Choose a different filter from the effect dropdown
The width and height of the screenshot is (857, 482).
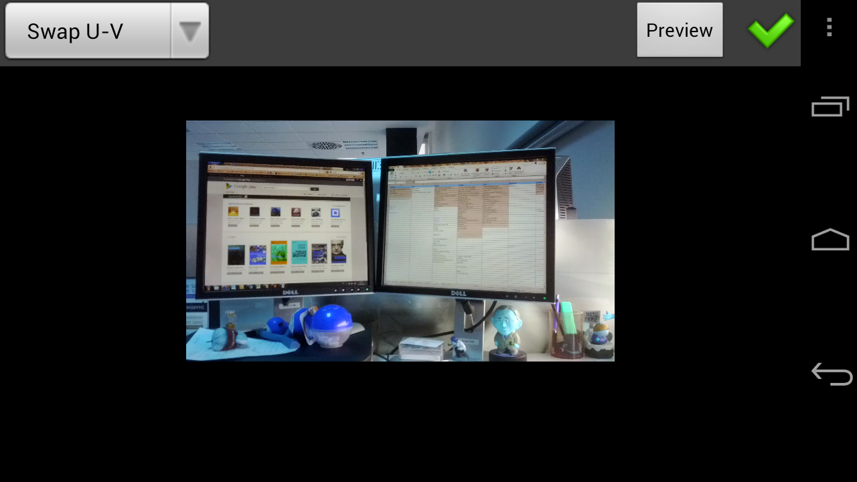[107, 31]
